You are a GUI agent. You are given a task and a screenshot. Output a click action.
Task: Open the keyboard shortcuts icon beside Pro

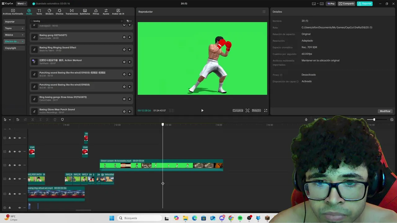pyautogui.click(x=322, y=4)
